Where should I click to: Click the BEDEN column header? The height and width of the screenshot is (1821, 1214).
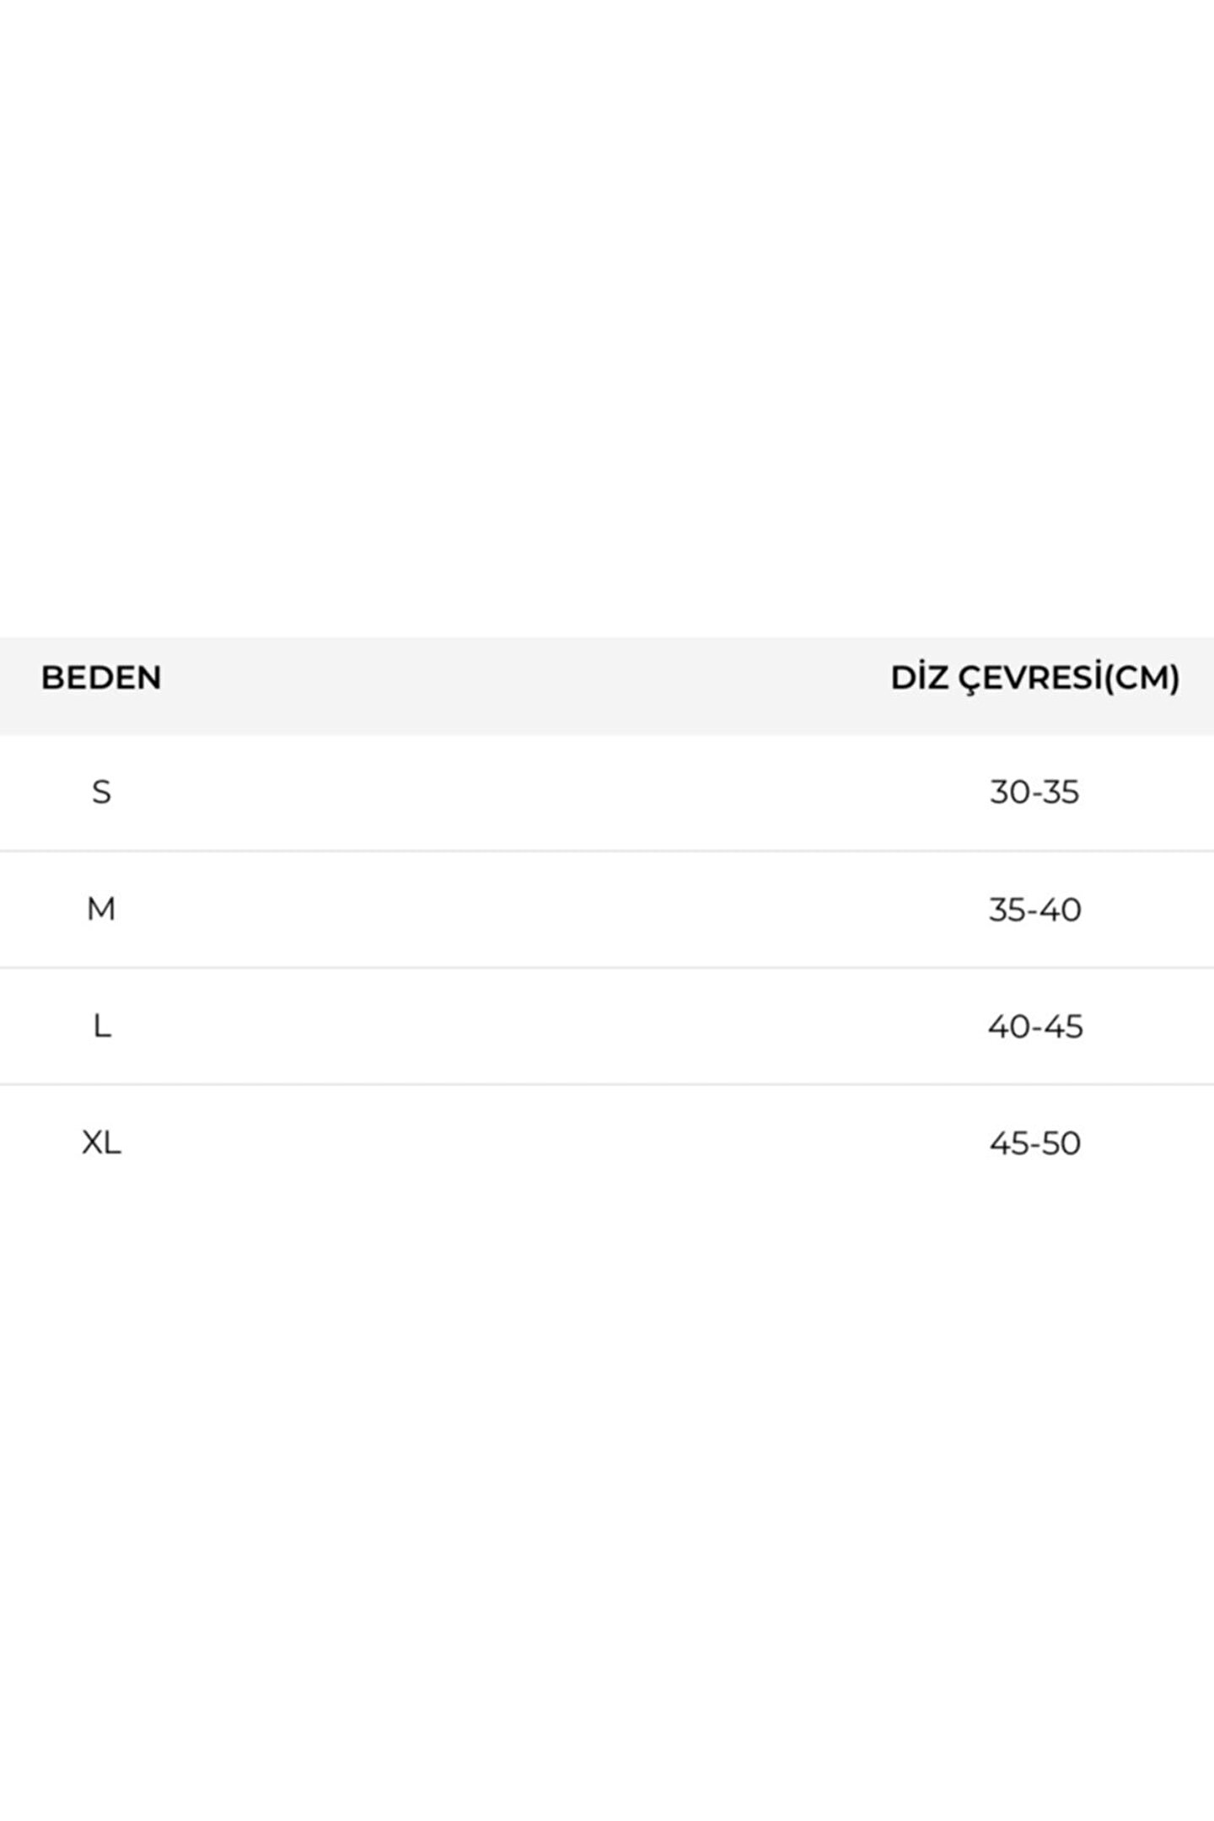pyautogui.click(x=101, y=678)
